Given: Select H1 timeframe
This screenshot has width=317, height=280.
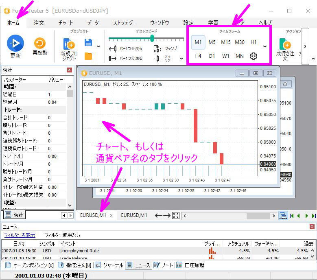Looking at the screenshot, I should (254, 42).
